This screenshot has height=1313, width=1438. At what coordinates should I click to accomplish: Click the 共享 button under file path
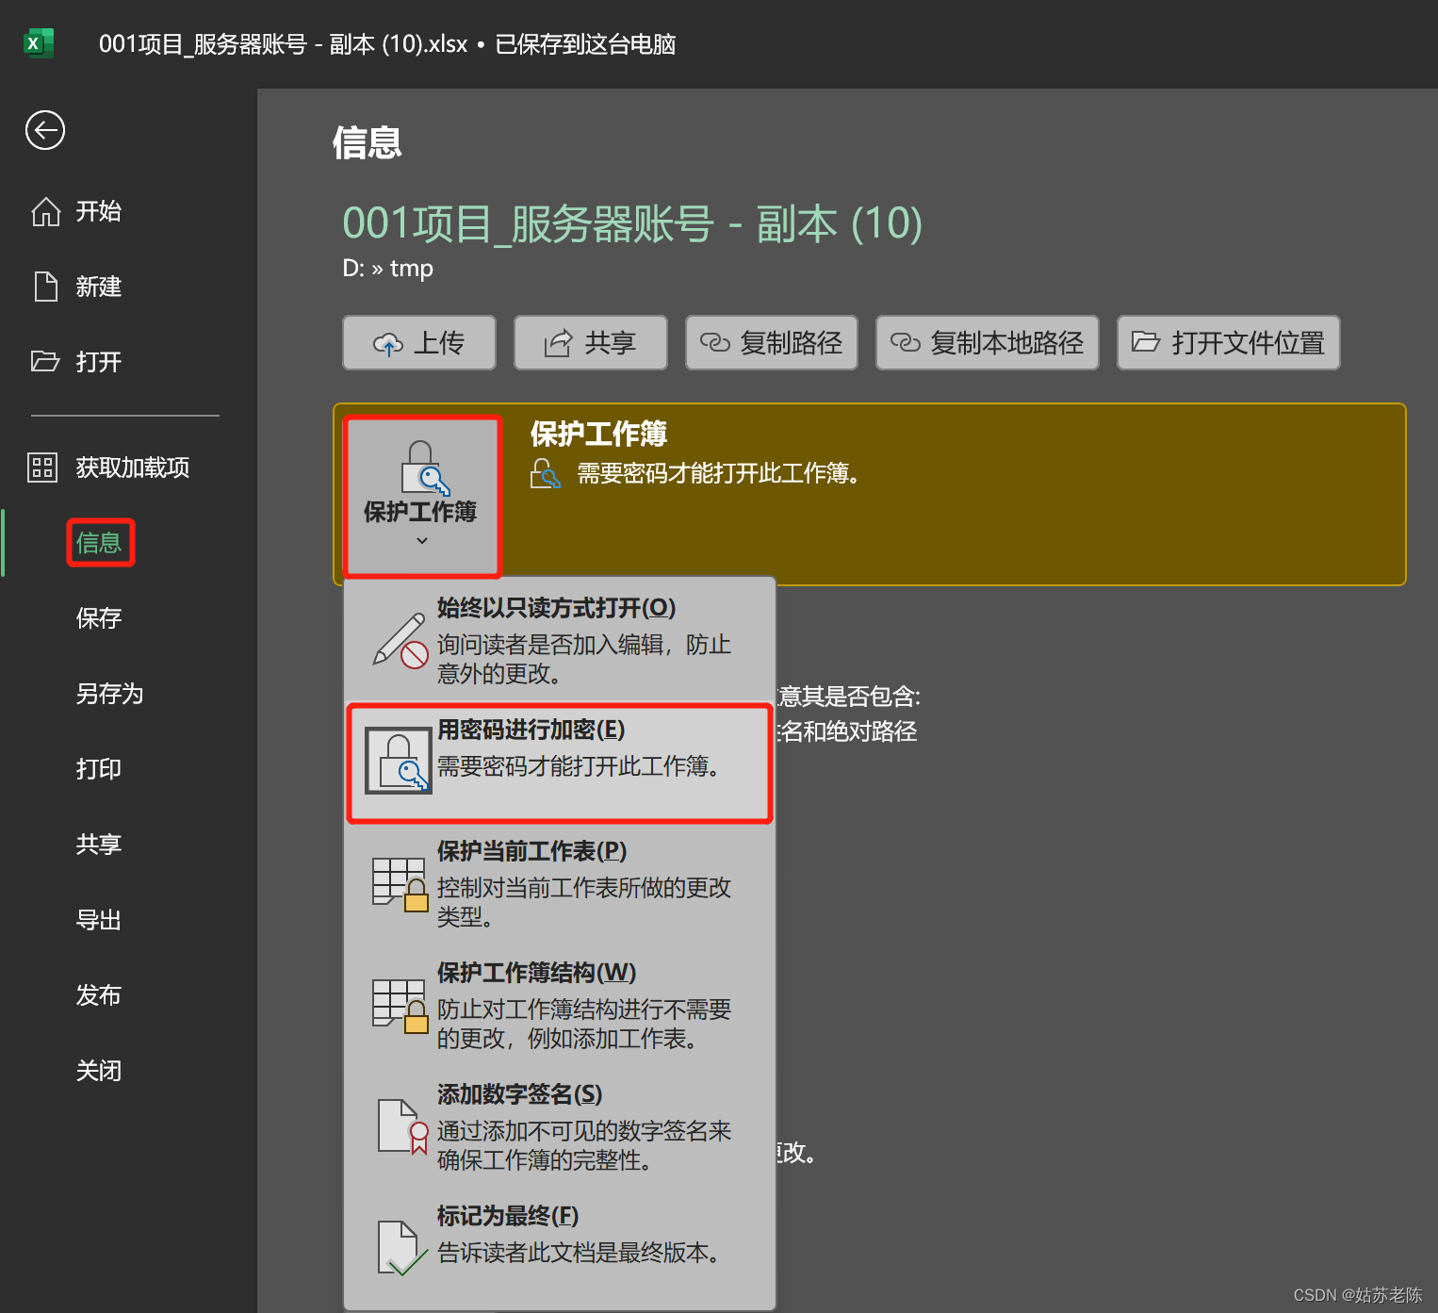591,342
